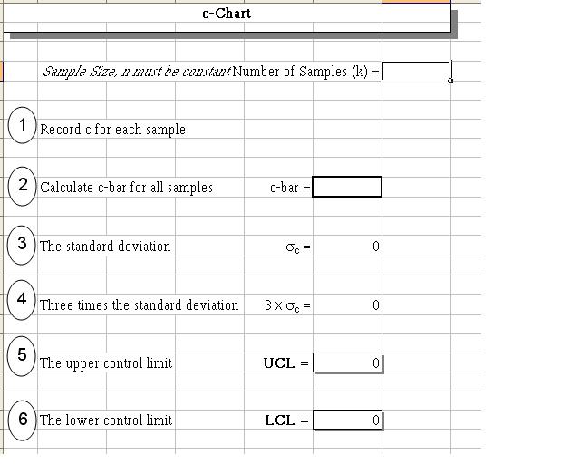Click the 'Number of Samples (k) =' label
The image size is (580, 464).
(305, 72)
